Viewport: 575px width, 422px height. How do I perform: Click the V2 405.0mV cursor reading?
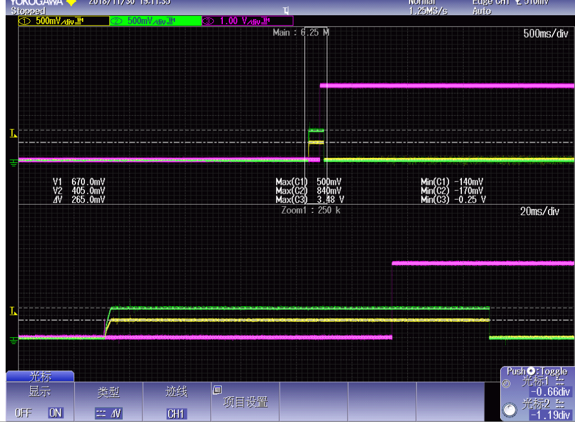[x=79, y=190]
